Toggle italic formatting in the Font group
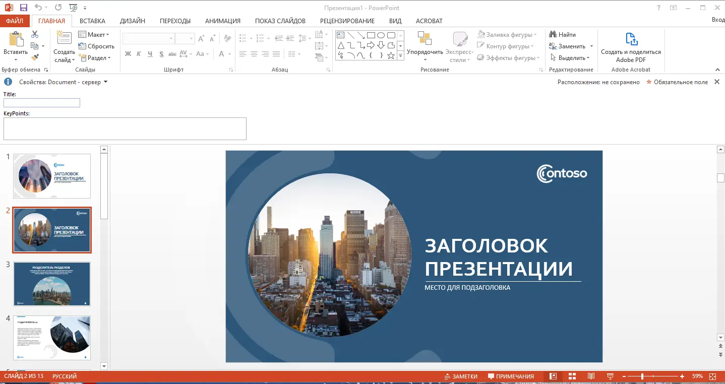725x384 pixels. pos(138,54)
